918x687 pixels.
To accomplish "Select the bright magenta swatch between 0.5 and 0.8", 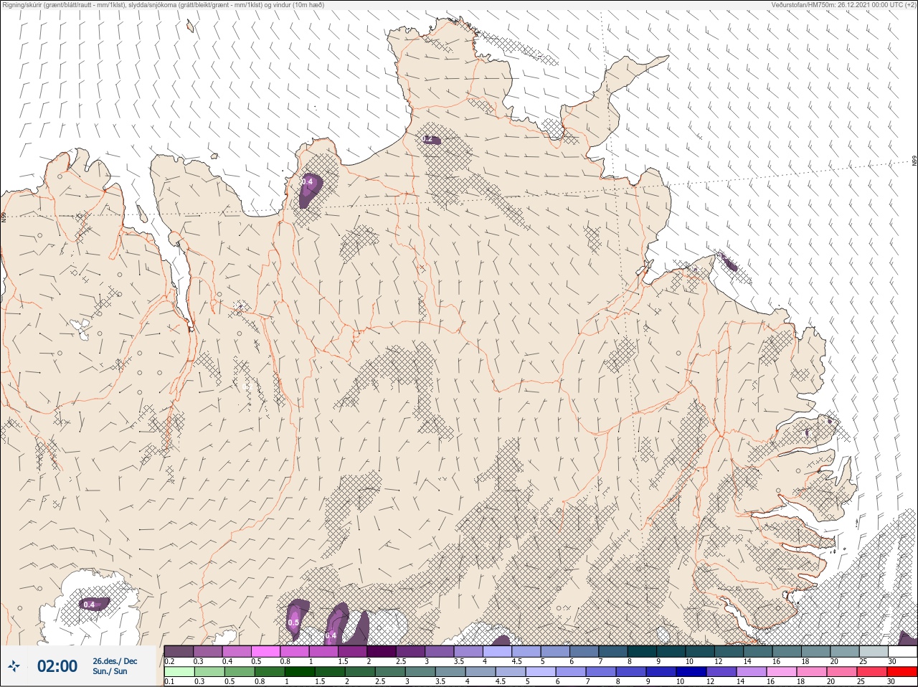I will point(265,651).
